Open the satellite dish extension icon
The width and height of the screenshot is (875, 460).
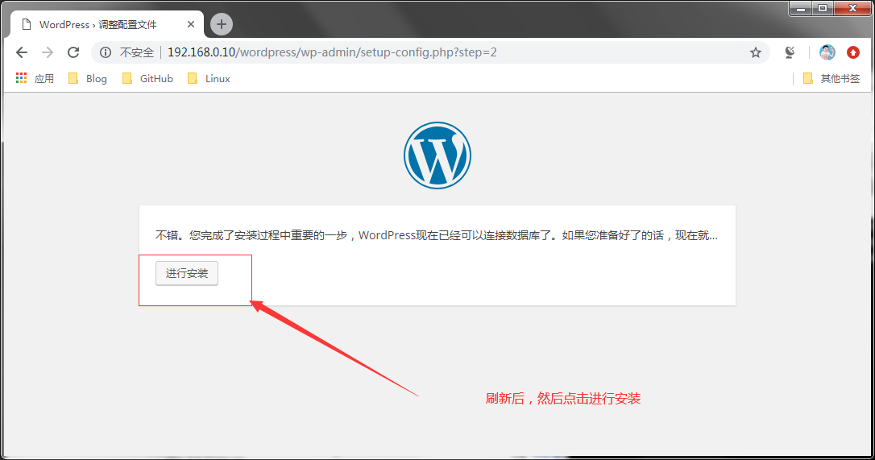point(790,52)
